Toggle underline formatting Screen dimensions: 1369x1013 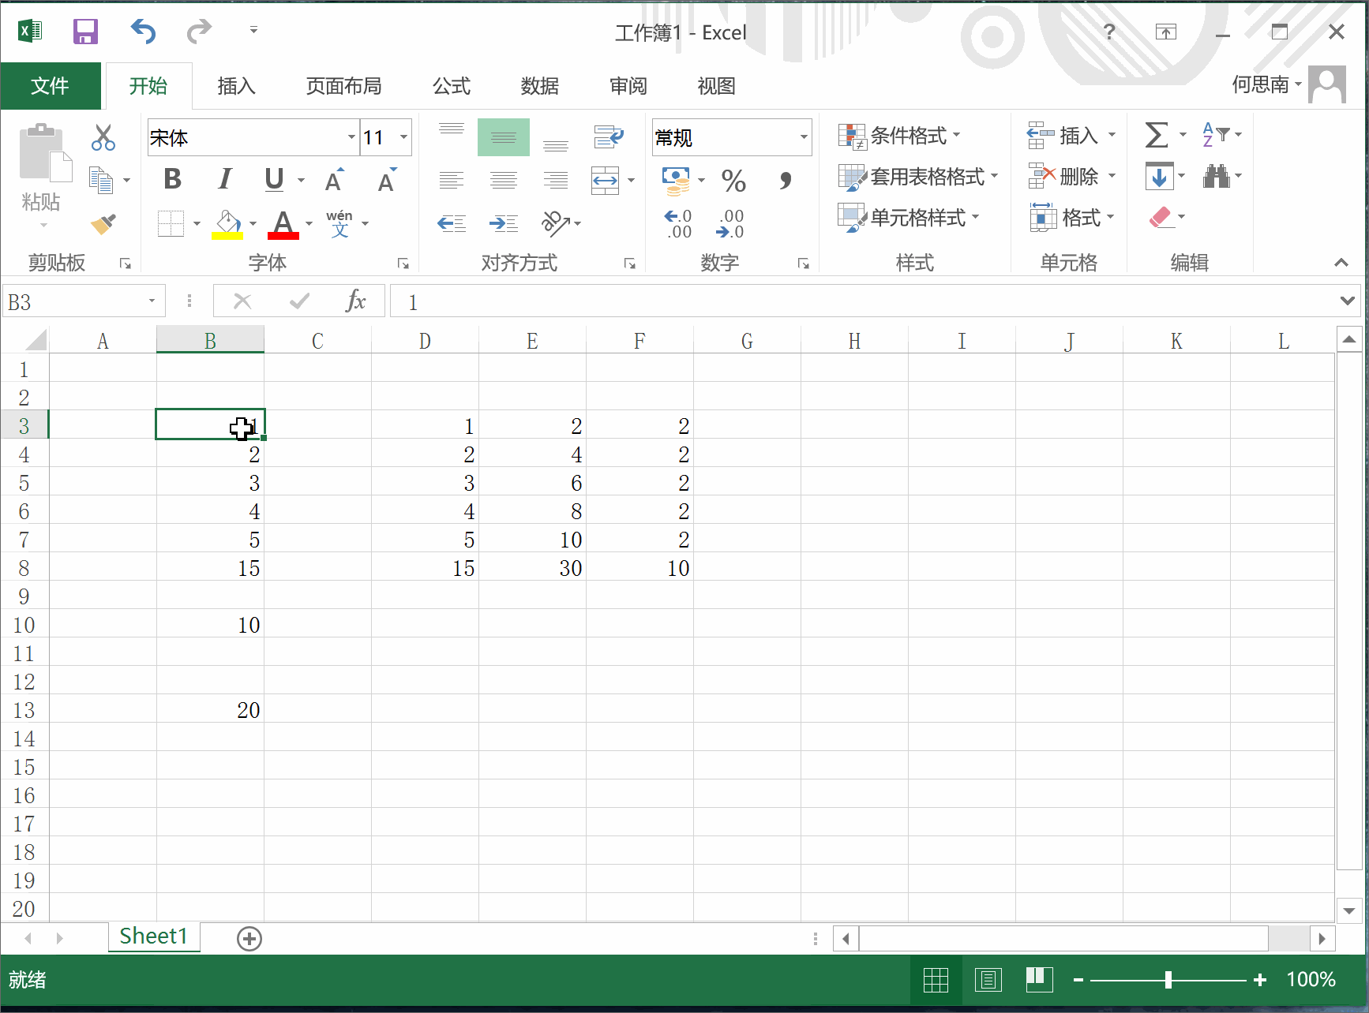pos(274,180)
